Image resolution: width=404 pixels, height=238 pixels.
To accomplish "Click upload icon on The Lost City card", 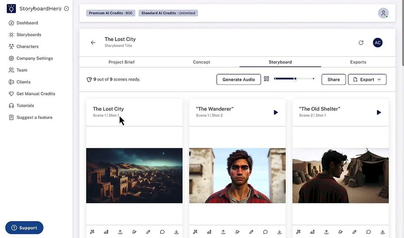I will click(x=120, y=232).
